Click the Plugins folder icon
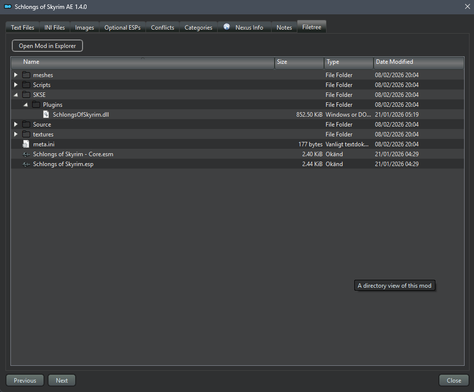Screen dimensions: 474x392 (36, 104)
